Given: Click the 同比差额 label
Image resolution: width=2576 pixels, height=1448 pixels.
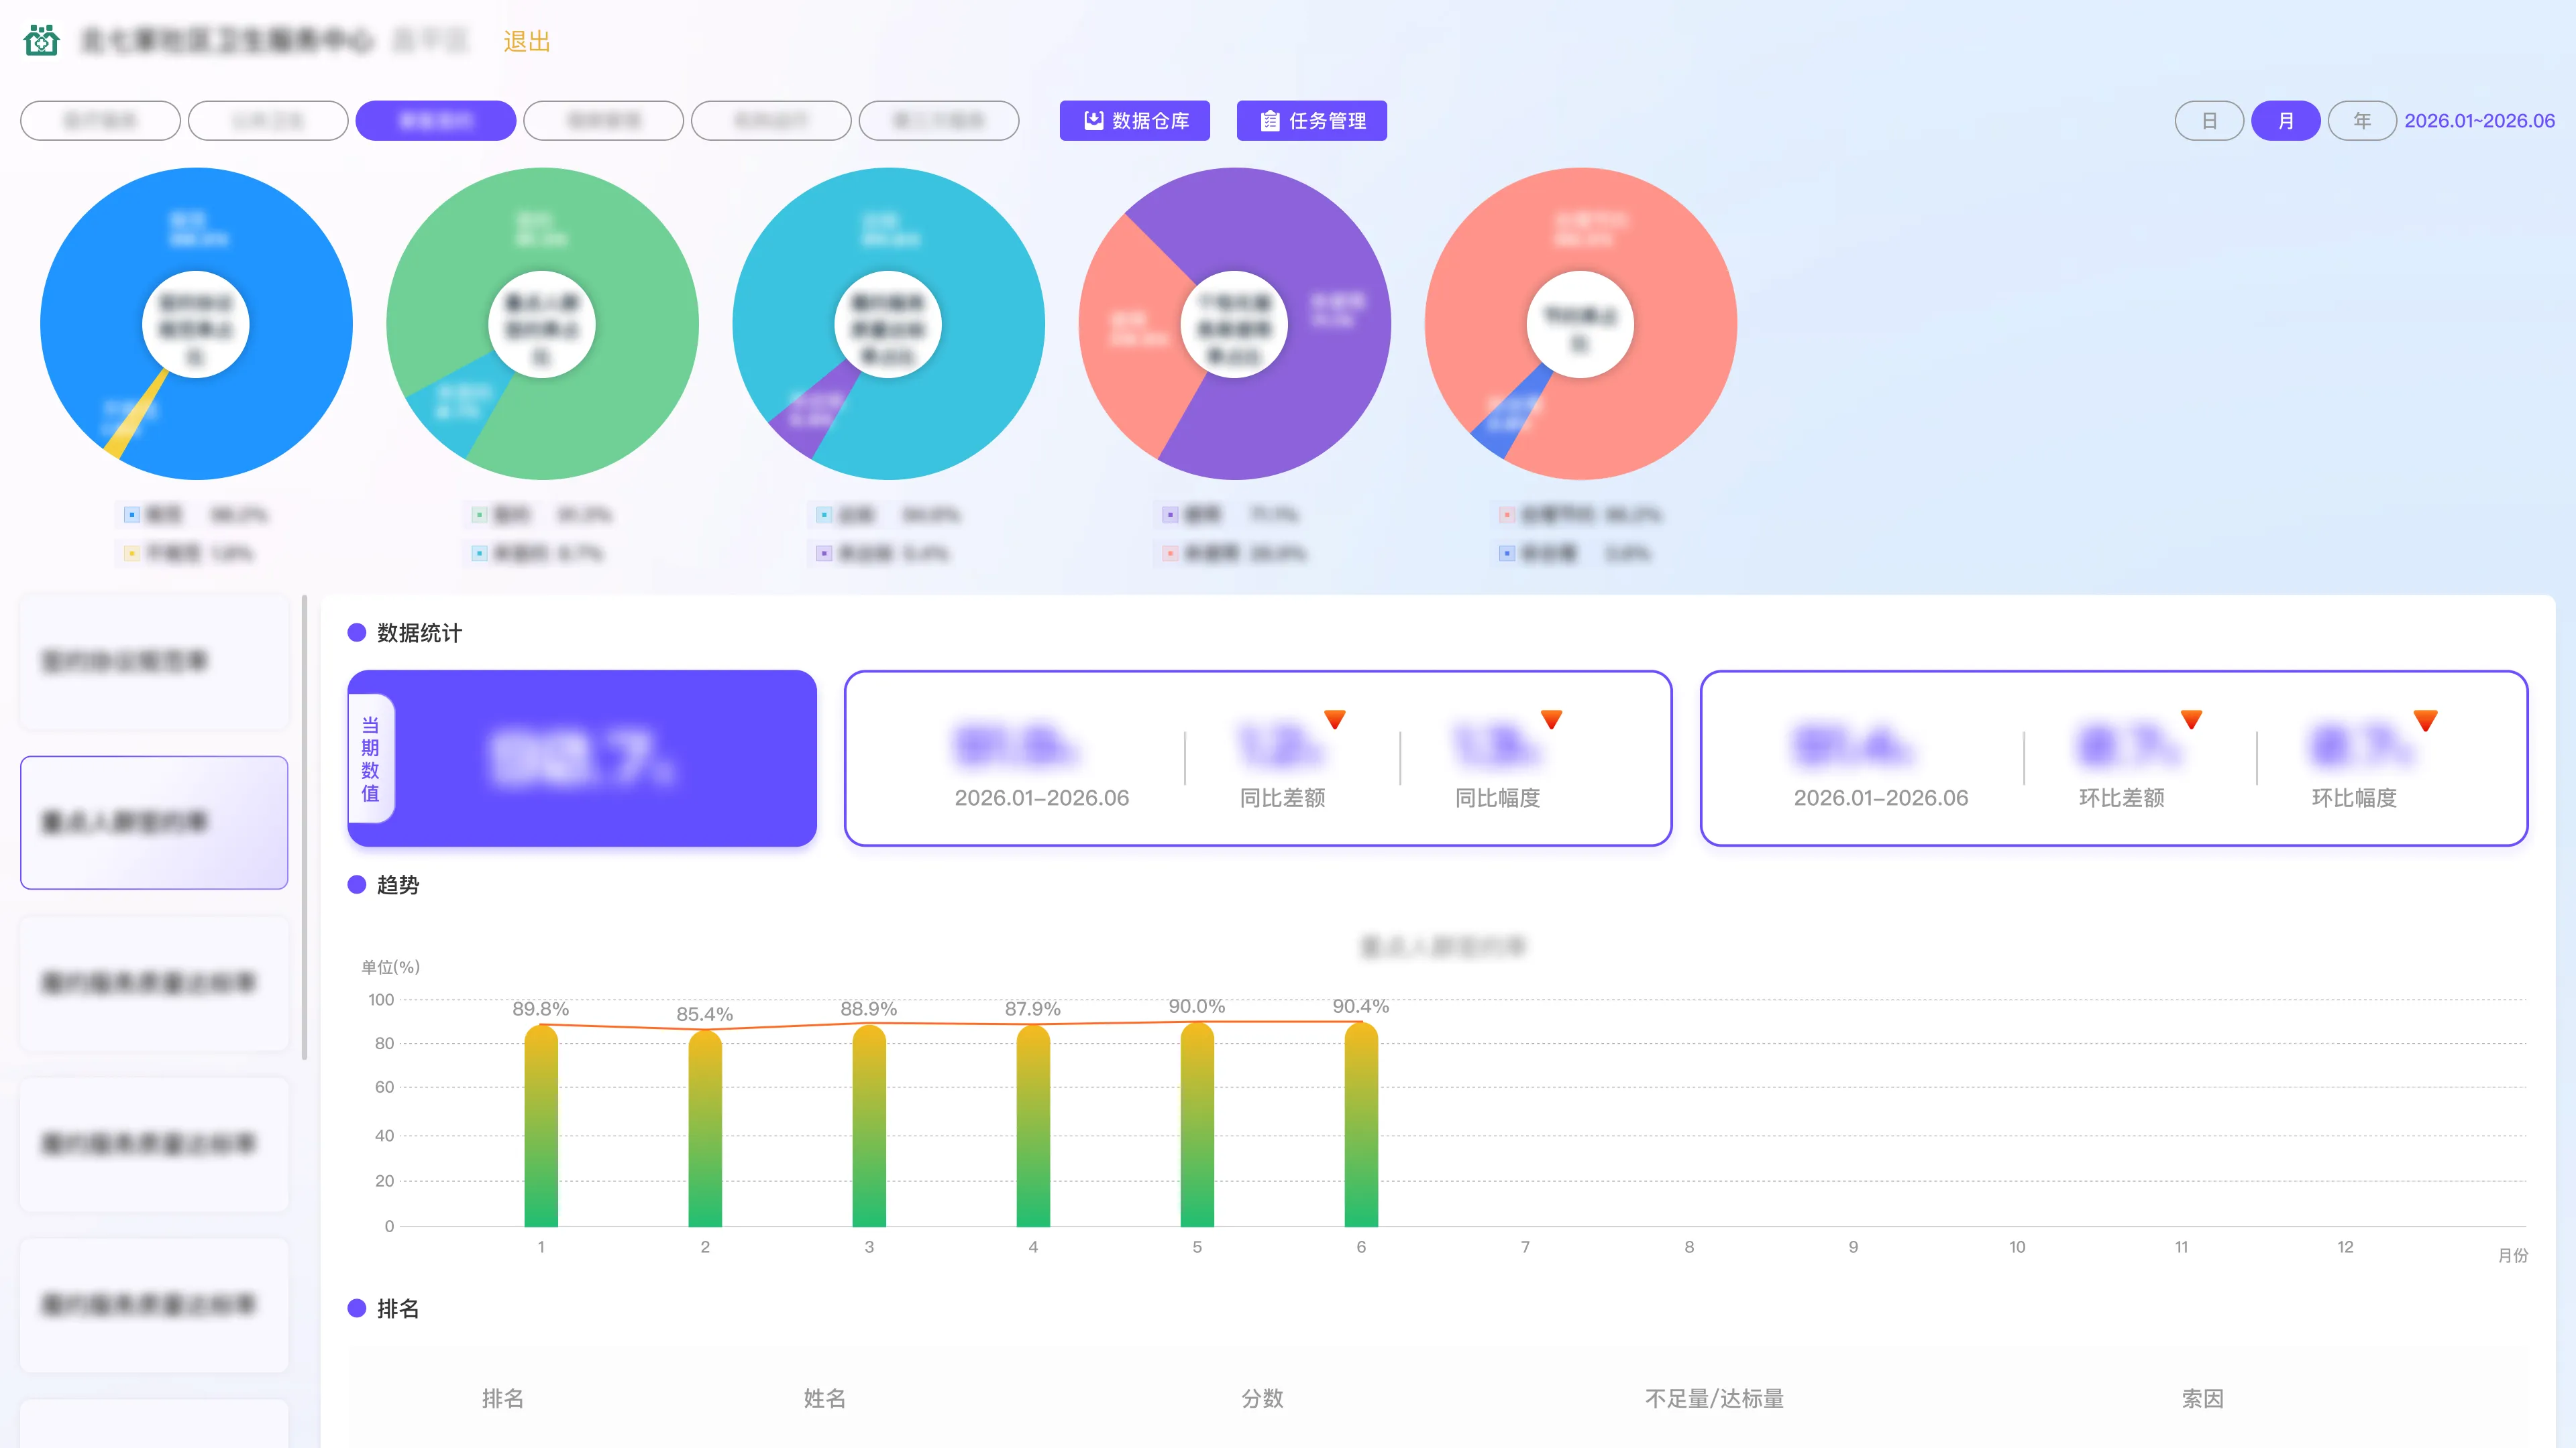Looking at the screenshot, I should tap(1282, 798).
